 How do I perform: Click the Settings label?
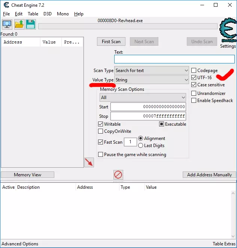pos(228,46)
